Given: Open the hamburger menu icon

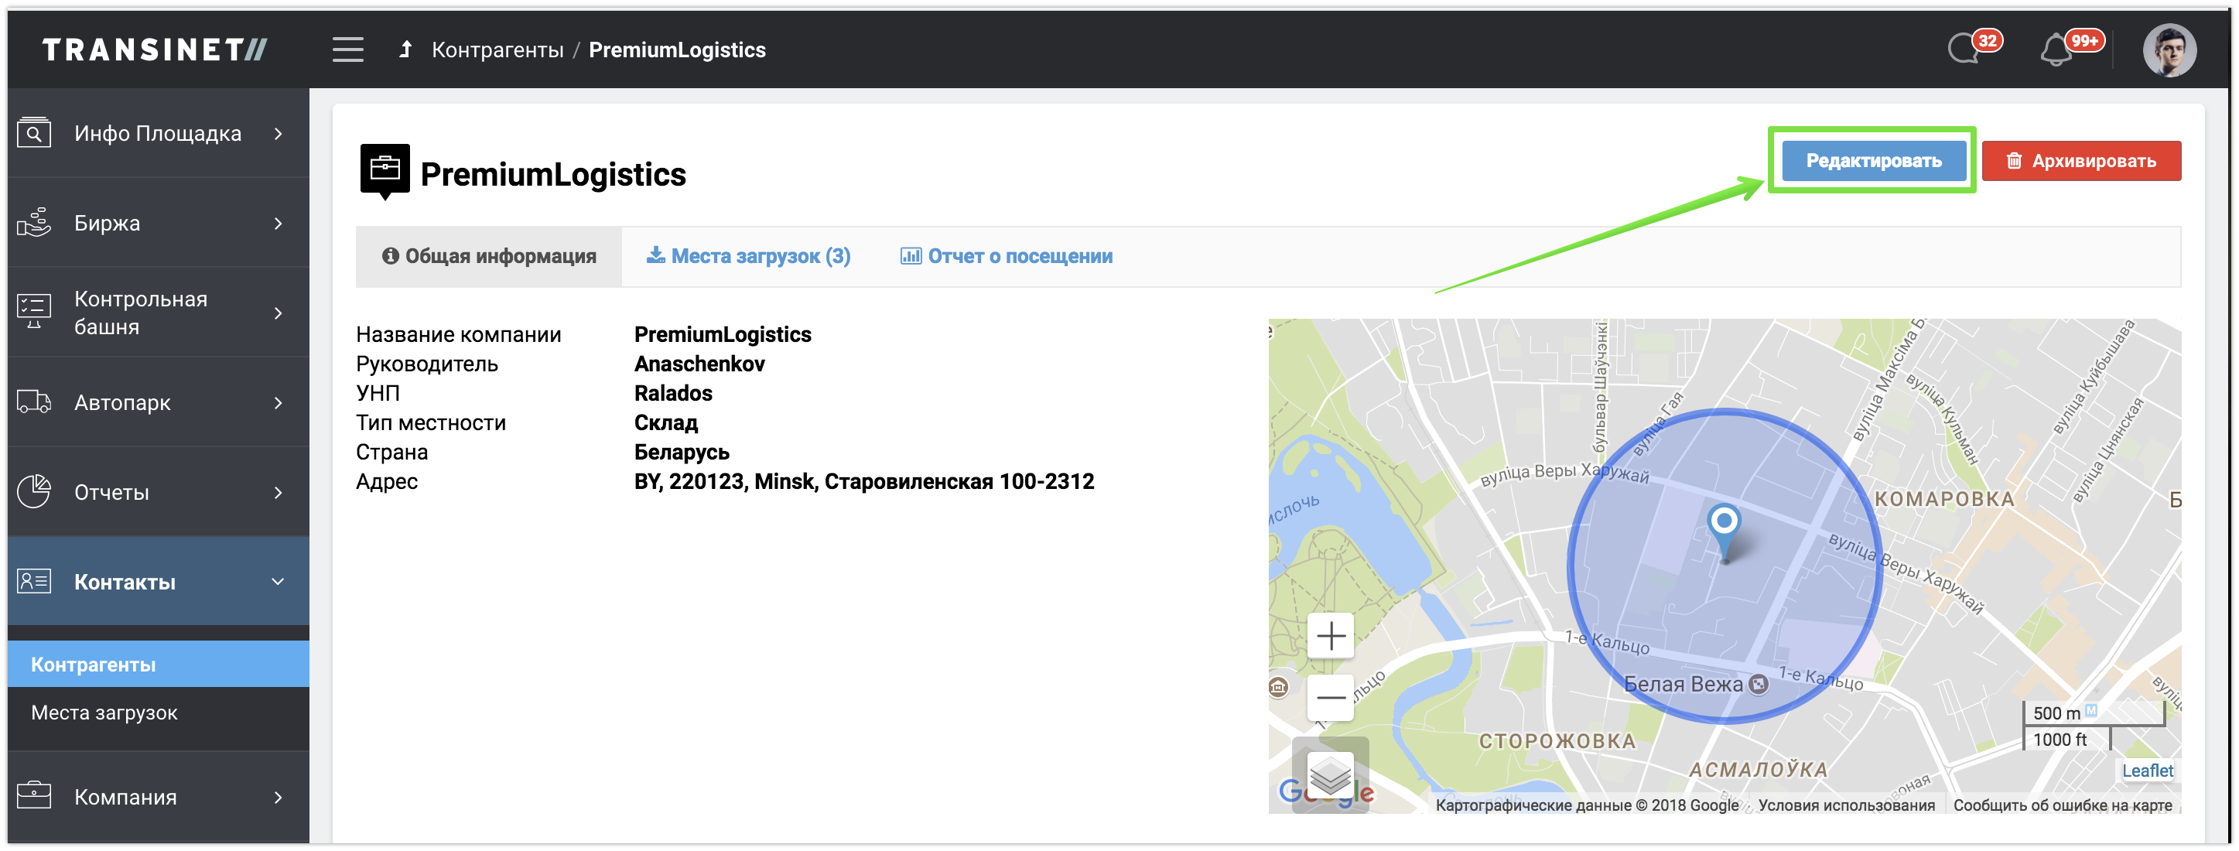Looking at the screenshot, I should 347,50.
